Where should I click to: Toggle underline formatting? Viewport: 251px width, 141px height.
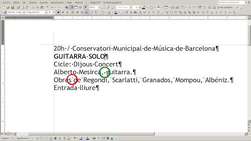[x=67, y=12]
